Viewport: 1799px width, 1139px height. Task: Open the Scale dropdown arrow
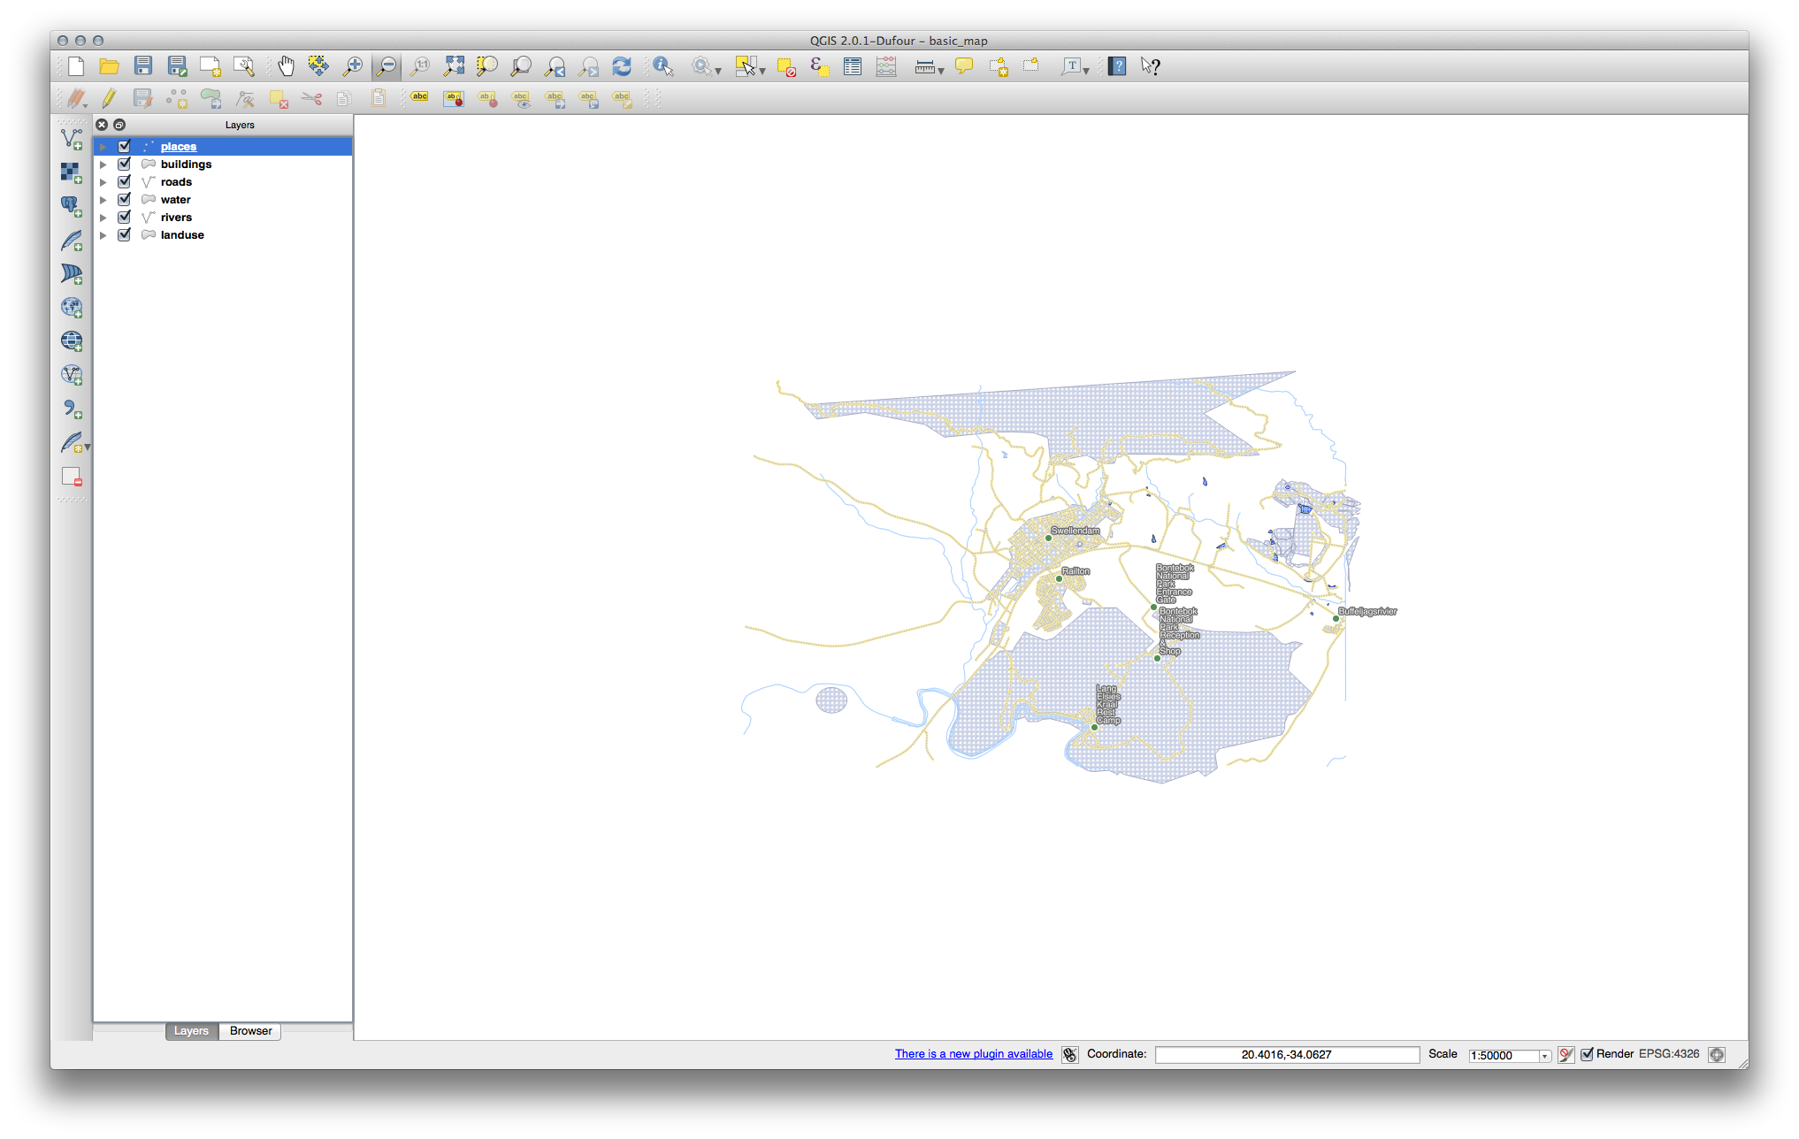click(1544, 1056)
